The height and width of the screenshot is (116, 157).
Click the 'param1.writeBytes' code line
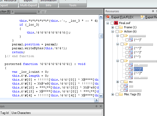pos(39,48)
